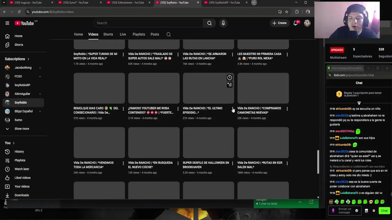The image size is (392, 220).
Task: Click the APAGADO status badge
Action: point(337,50)
